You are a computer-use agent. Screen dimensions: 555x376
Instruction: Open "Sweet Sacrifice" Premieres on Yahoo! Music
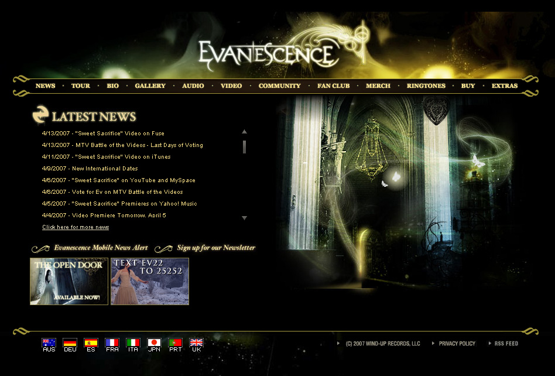point(119,204)
